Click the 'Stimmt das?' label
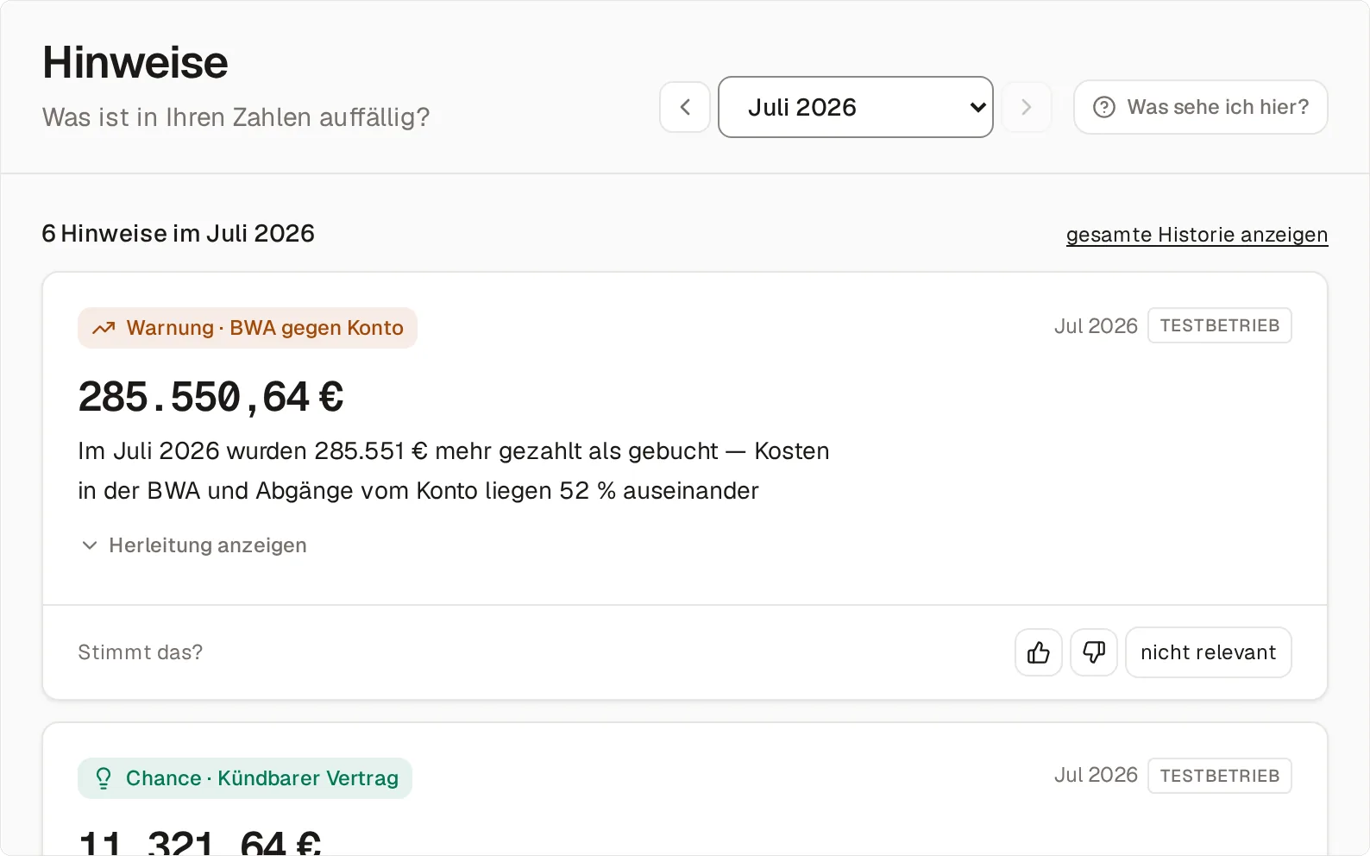The width and height of the screenshot is (1370, 856). 141,652
